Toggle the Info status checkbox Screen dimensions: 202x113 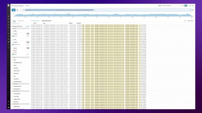pyautogui.click(x=13, y=54)
